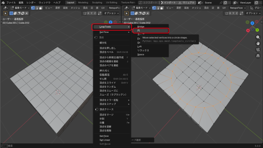This screenshot has width=263, height=148.
Task: Click the select tool icon in left viewport
Action: 5,13
